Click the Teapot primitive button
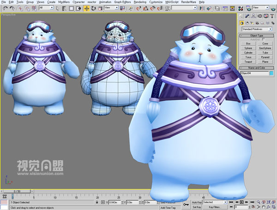Image resolution: width=277 pixels, height=210 pixels. click(x=248, y=62)
